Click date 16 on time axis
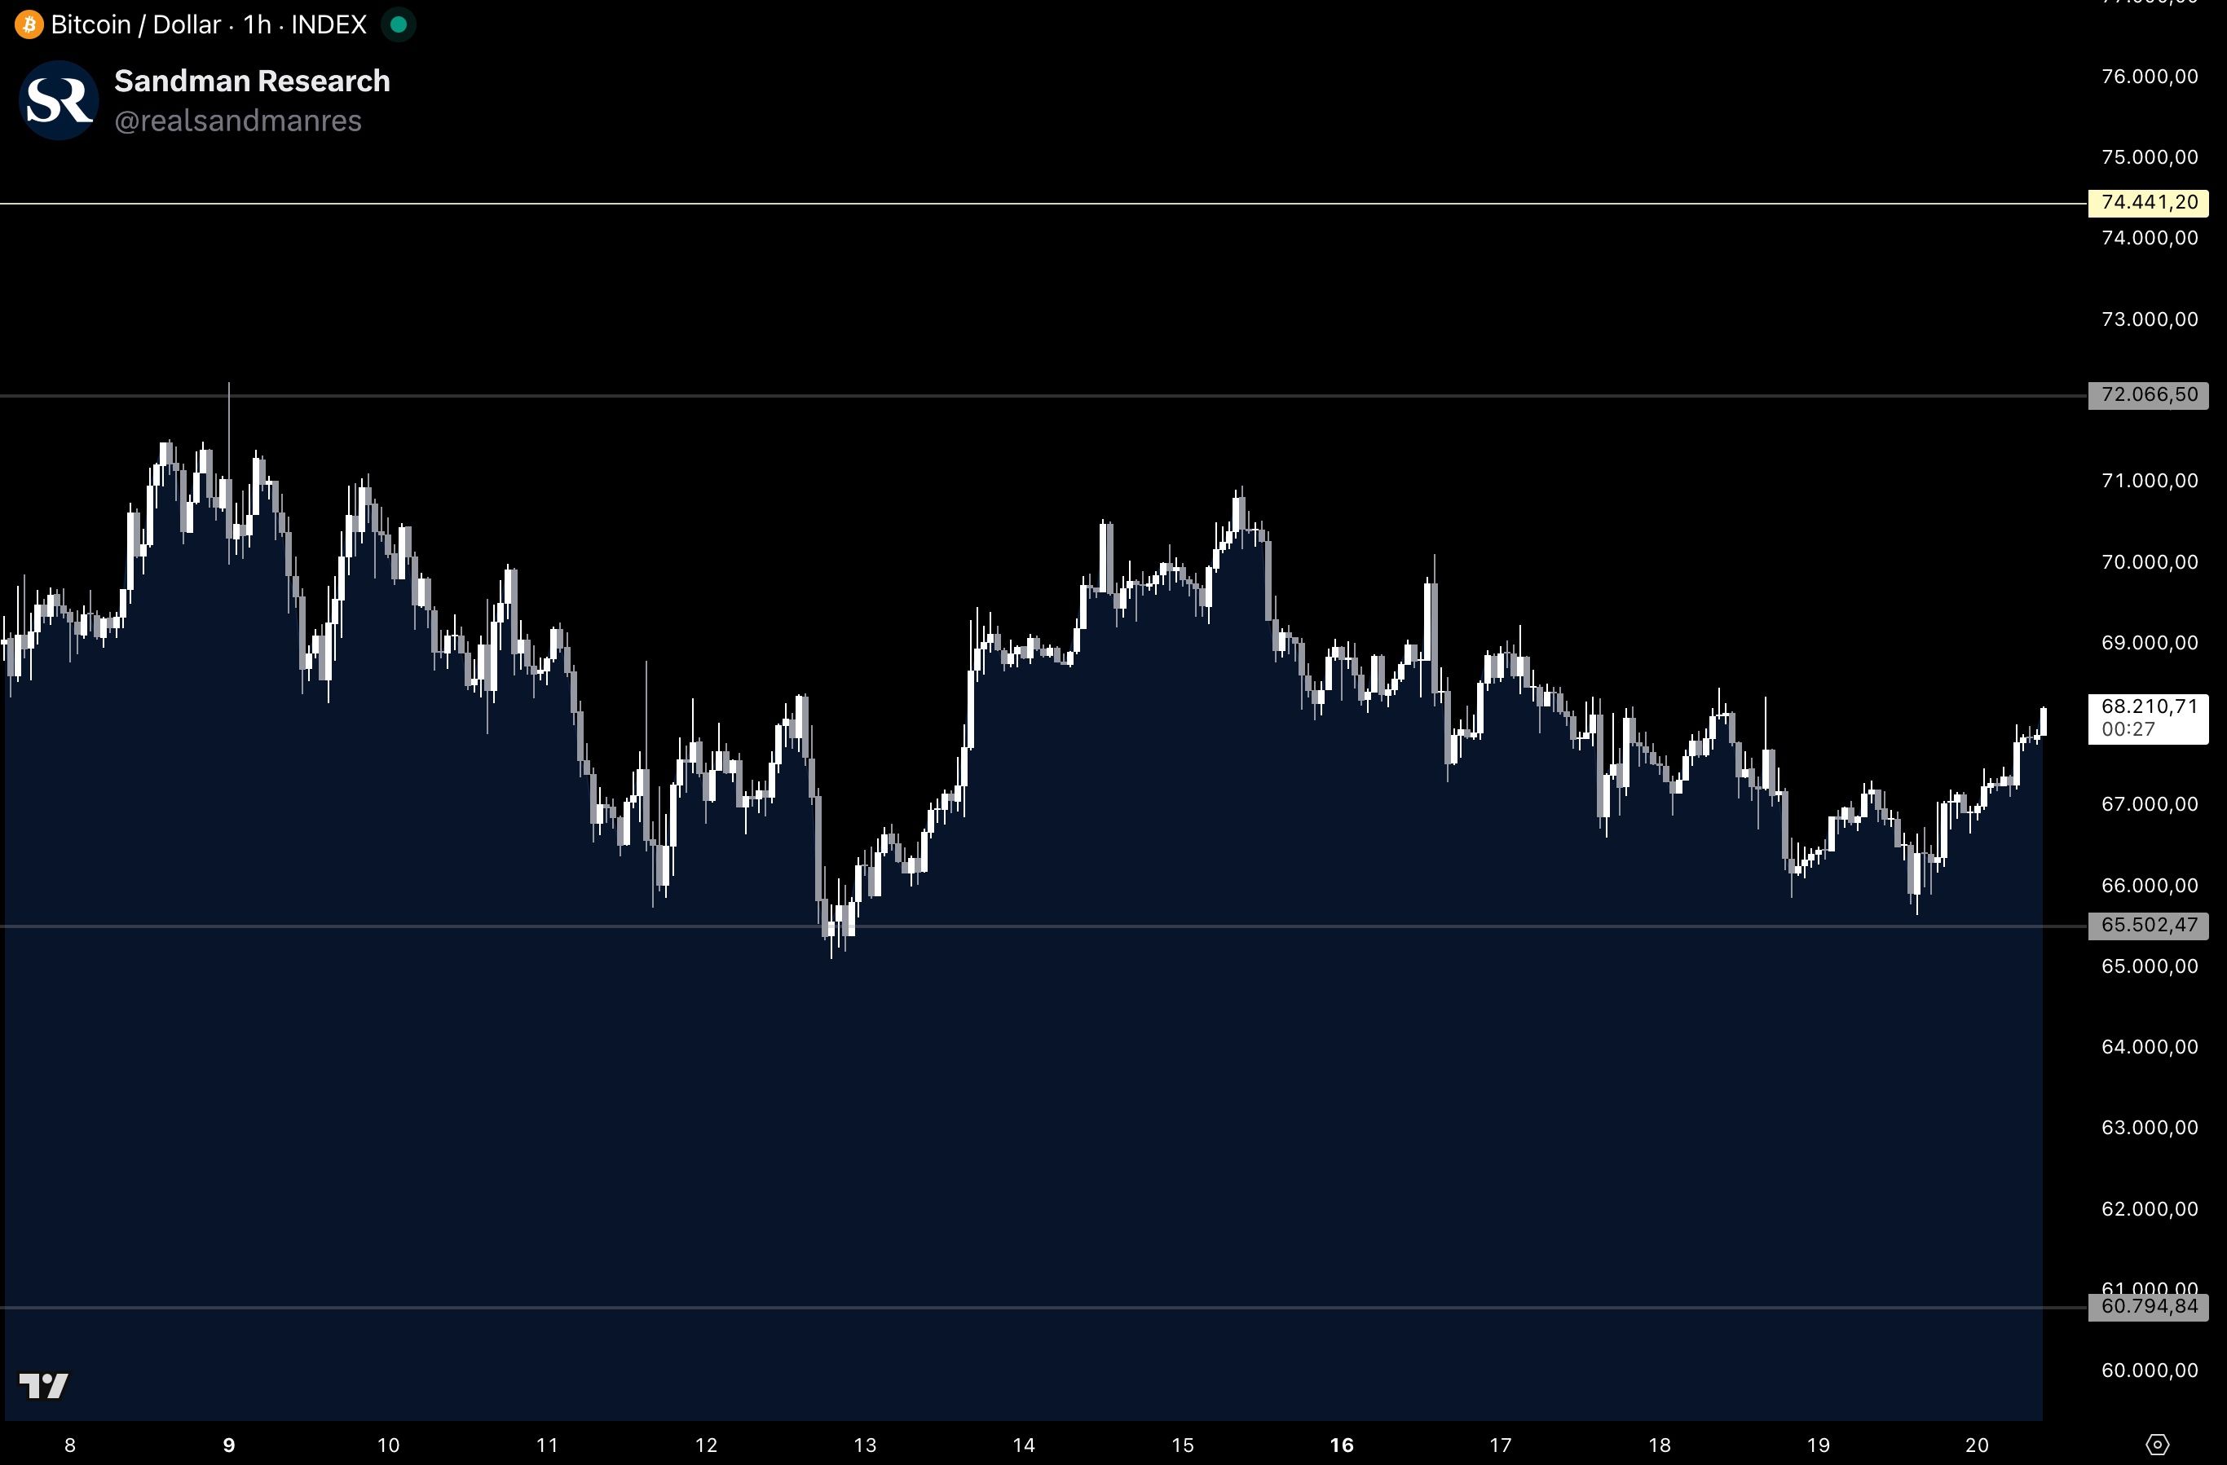 point(1341,1445)
